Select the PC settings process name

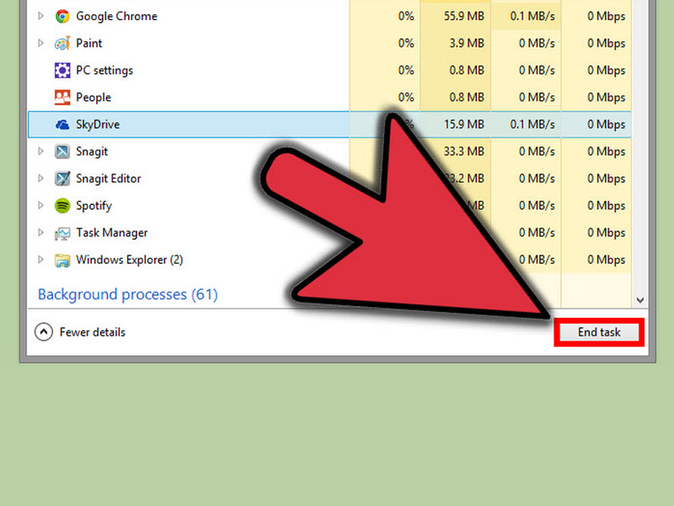pyautogui.click(x=104, y=71)
